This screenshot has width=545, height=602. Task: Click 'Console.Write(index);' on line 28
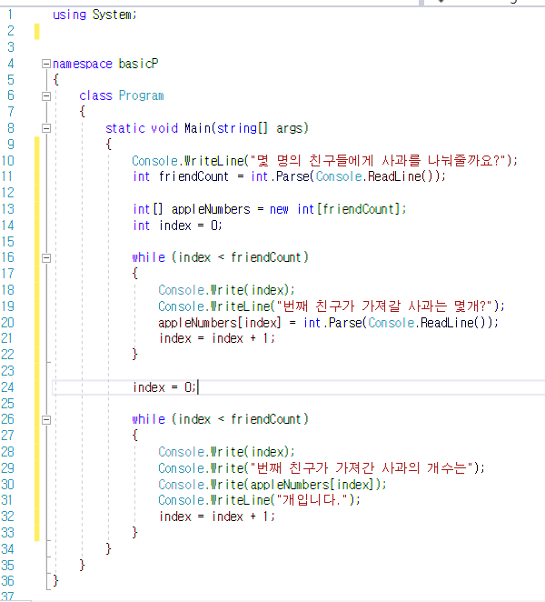226,452
